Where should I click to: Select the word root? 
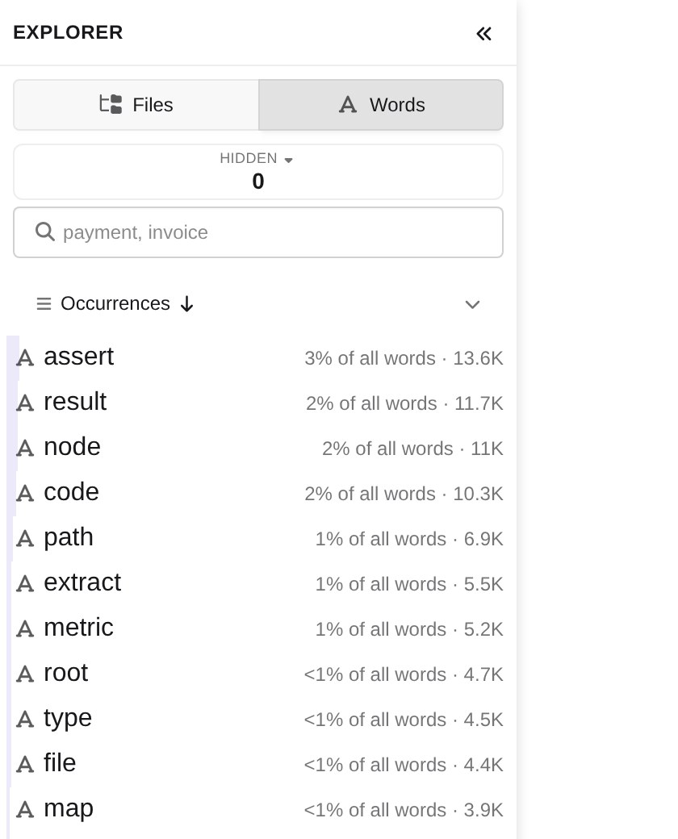pyautogui.click(x=66, y=673)
